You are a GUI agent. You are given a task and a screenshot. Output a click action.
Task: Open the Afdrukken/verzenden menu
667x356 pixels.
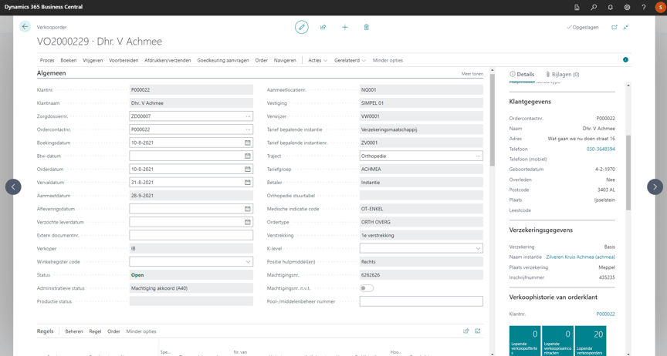coord(168,60)
